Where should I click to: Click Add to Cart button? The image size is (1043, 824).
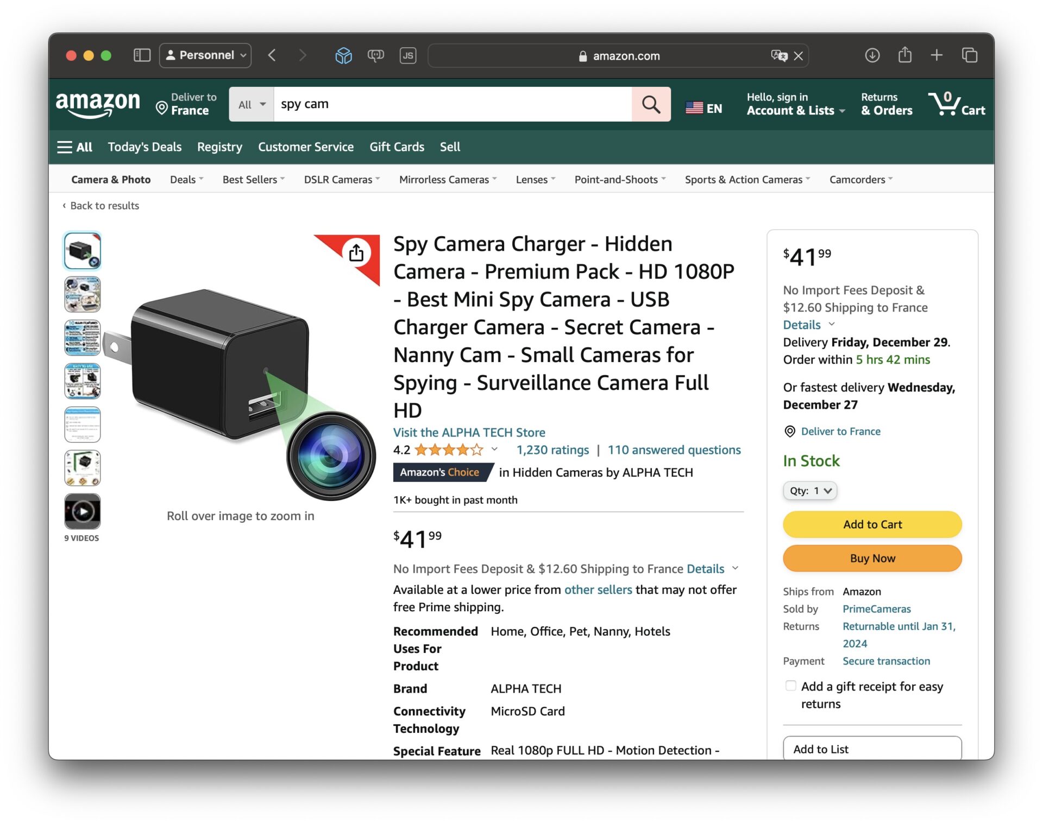(872, 524)
